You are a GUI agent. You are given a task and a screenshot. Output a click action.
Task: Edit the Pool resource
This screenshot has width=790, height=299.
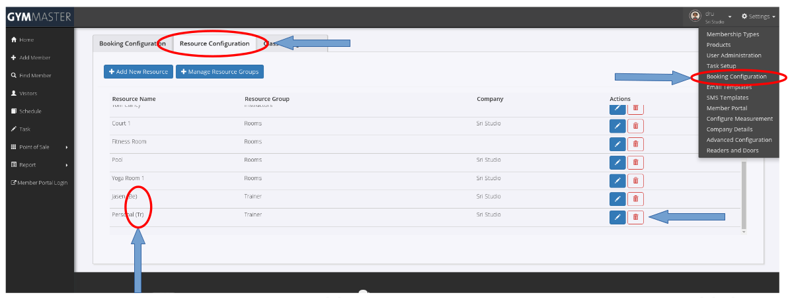[x=617, y=162]
